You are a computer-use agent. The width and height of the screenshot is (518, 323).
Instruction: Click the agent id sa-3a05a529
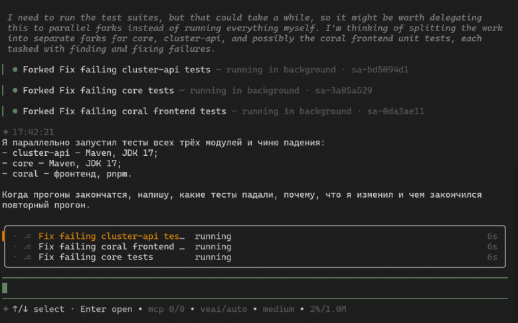343,90
